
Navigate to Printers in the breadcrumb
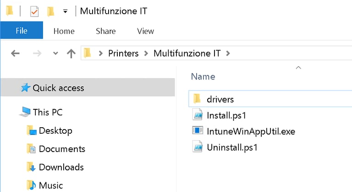coord(123,53)
